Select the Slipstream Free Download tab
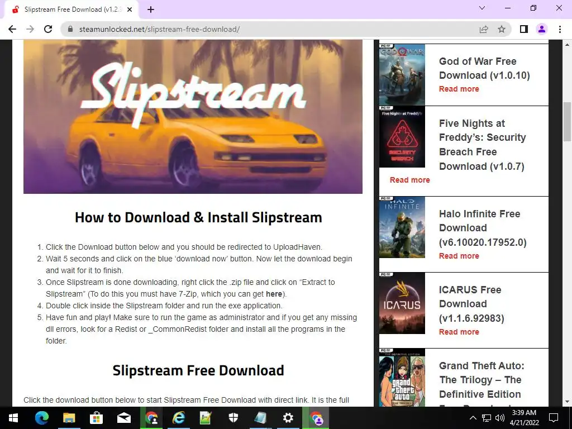Screen dimensions: 572x429 [x=72, y=9]
